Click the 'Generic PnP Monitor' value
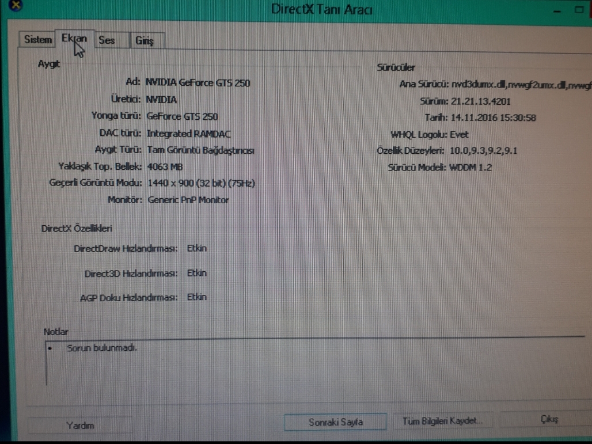The height and width of the screenshot is (444, 592). tap(188, 200)
